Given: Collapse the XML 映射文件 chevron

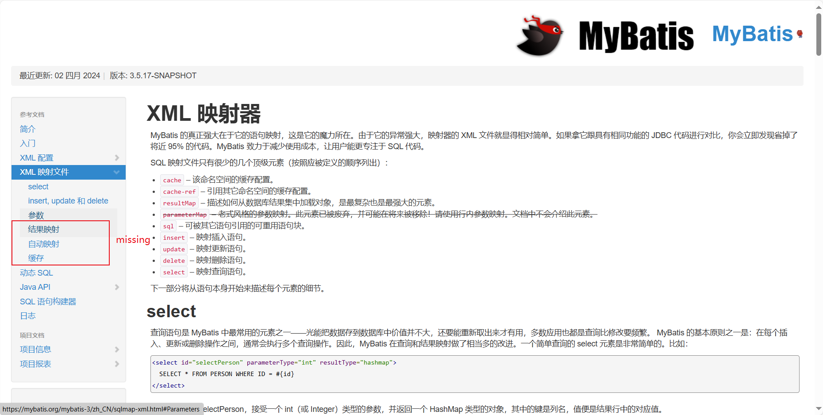Looking at the screenshot, I should (117, 172).
